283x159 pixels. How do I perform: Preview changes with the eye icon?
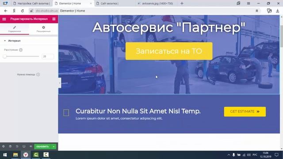[x=31, y=146]
